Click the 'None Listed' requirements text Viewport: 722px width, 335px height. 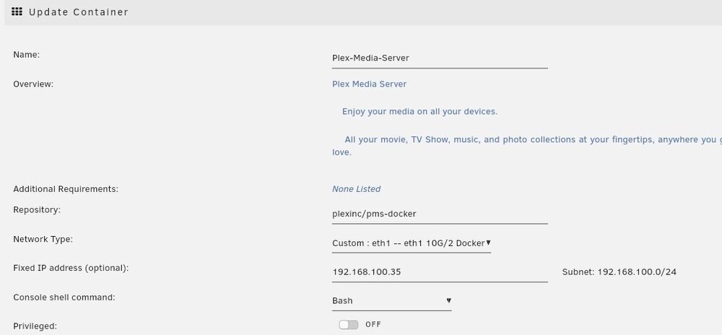tap(357, 189)
